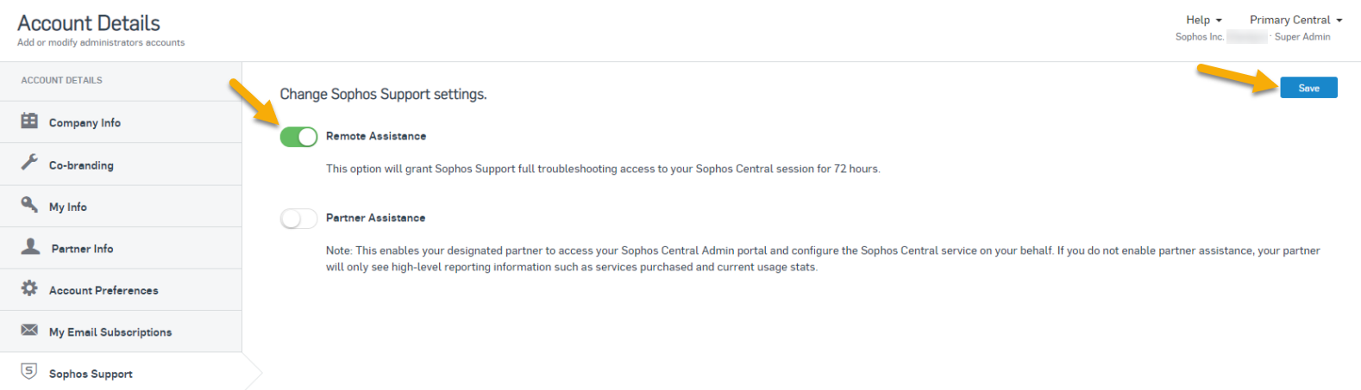This screenshot has height=390, width=1361.
Task: Click the Partner Assistance label
Action: pyautogui.click(x=375, y=218)
